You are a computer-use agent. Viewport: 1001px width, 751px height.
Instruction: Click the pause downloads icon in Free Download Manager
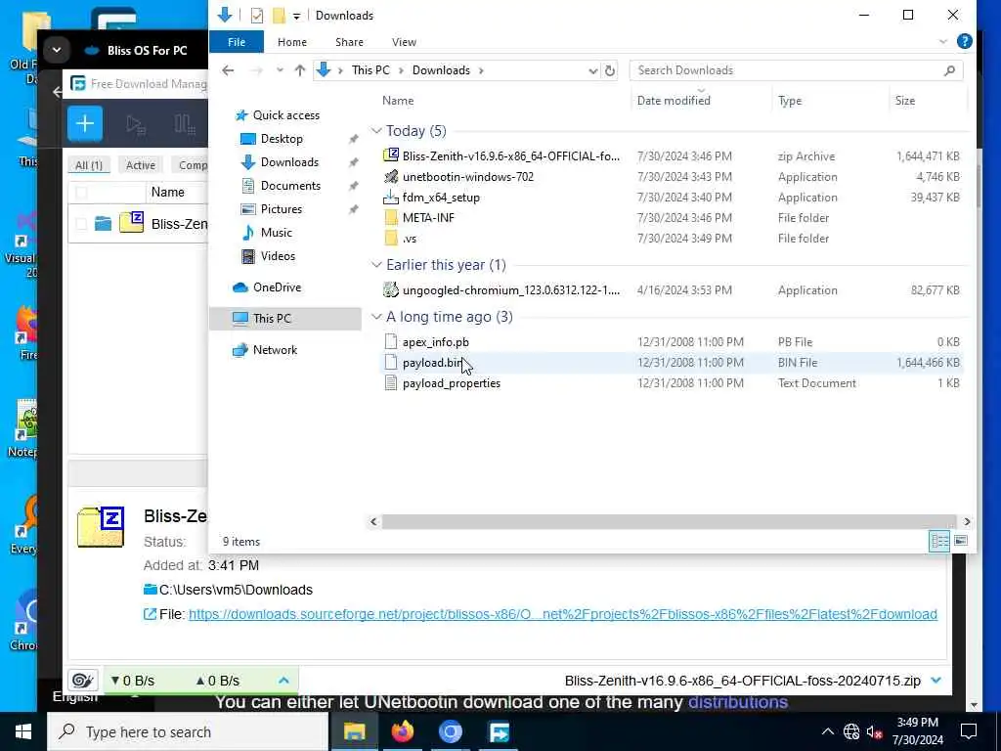point(185,124)
